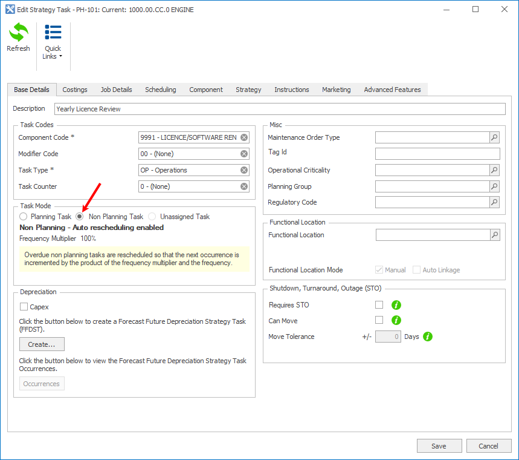This screenshot has height=460, width=519.
Task: Tick the Capex checkbox
Action: pos(24,307)
